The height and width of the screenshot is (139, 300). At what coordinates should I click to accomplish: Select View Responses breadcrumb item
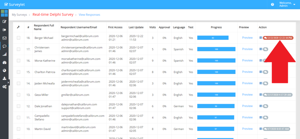tap(89, 15)
